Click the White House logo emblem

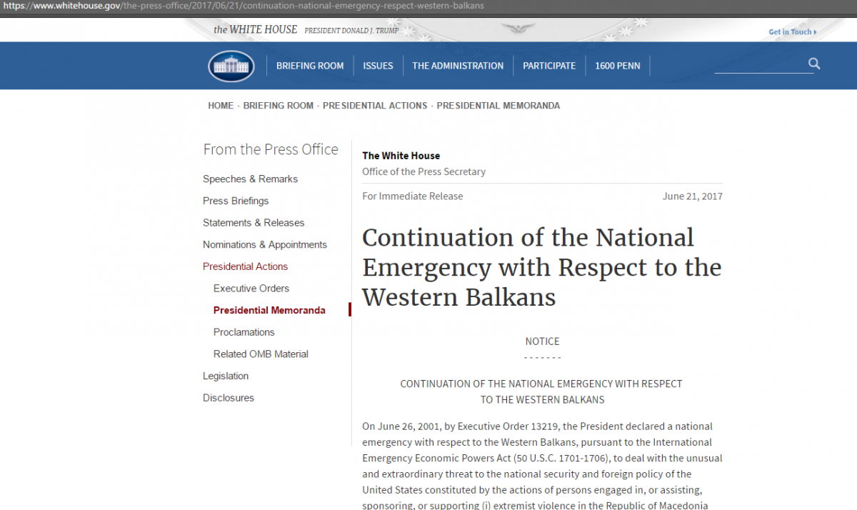coord(231,66)
